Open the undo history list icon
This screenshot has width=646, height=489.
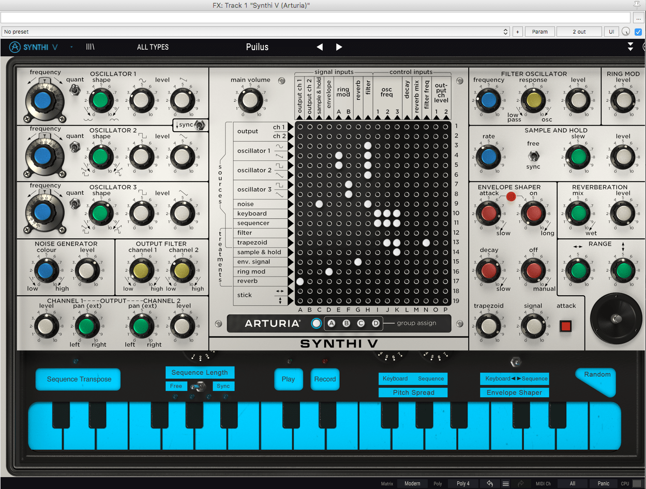pyautogui.click(x=506, y=483)
